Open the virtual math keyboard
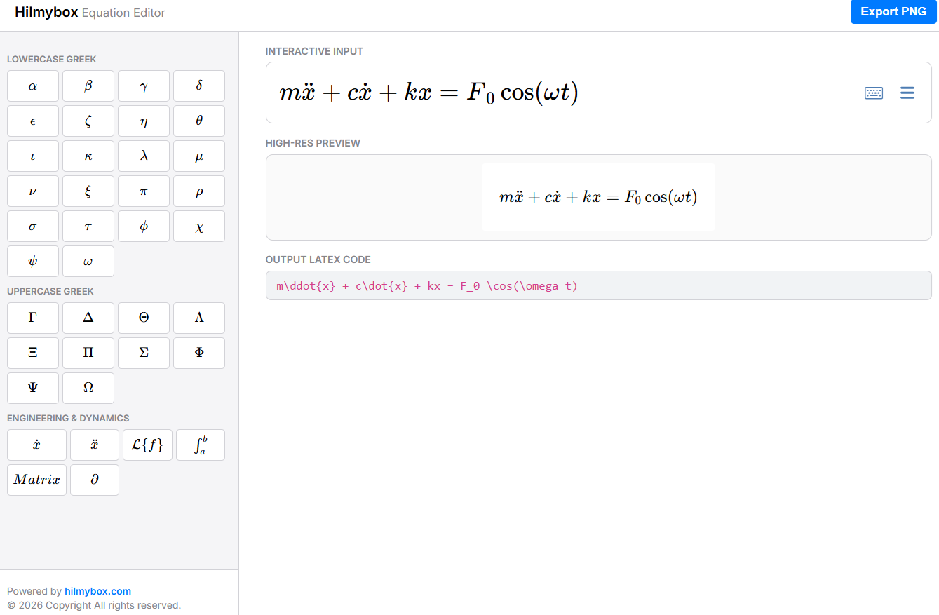The image size is (939, 615). tap(873, 93)
